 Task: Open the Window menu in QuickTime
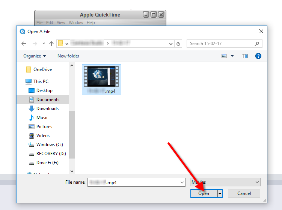pyautogui.click(x=76, y=23)
